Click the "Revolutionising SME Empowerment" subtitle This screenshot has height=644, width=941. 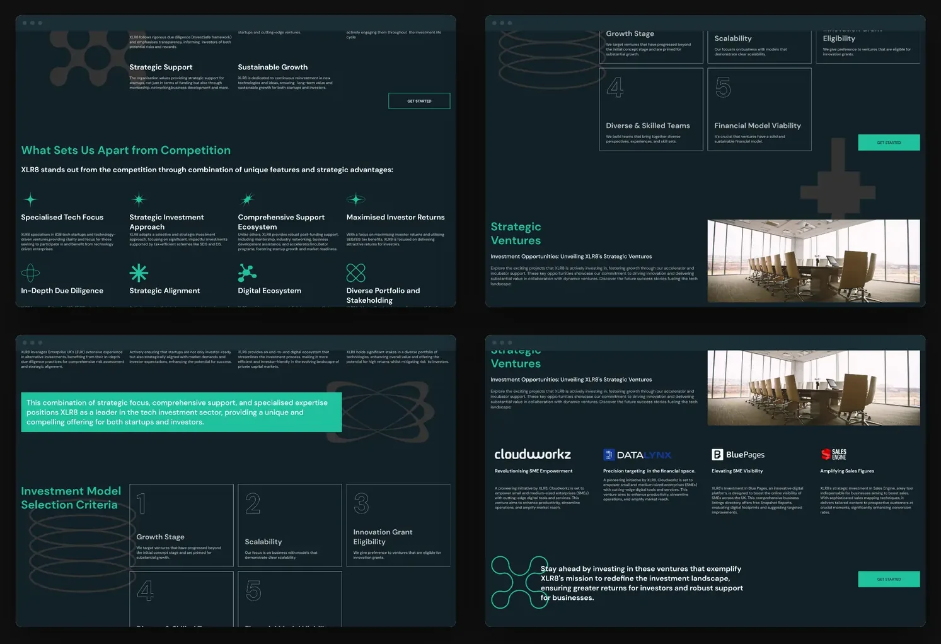(x=534, y=471)
